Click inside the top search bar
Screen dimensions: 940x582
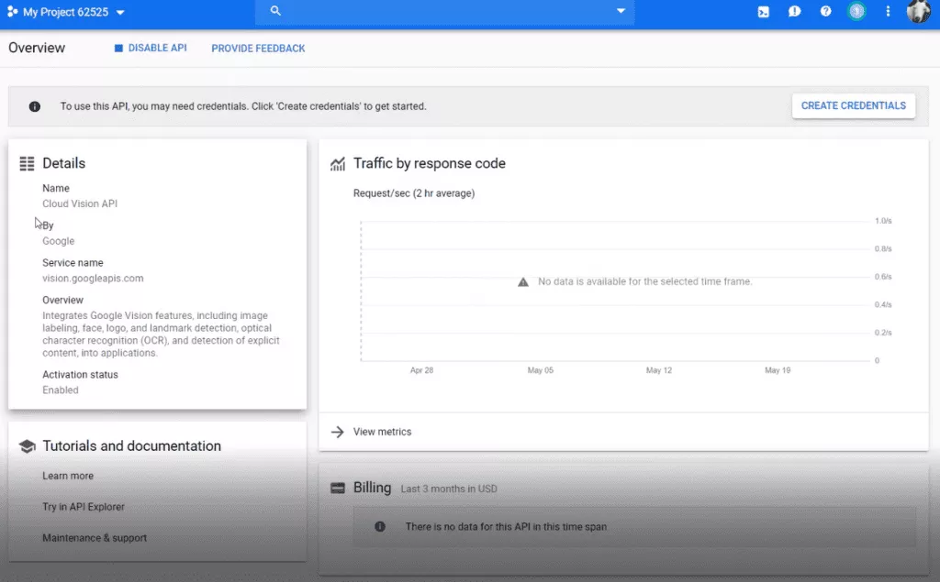pyautogui.click(x=444, y=11)
